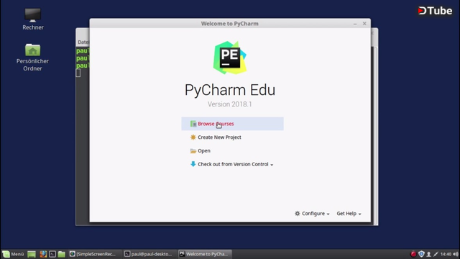Minimize the Welcome to PyCharm window
The width and height of the screenshot is (460, 259).
355,24
